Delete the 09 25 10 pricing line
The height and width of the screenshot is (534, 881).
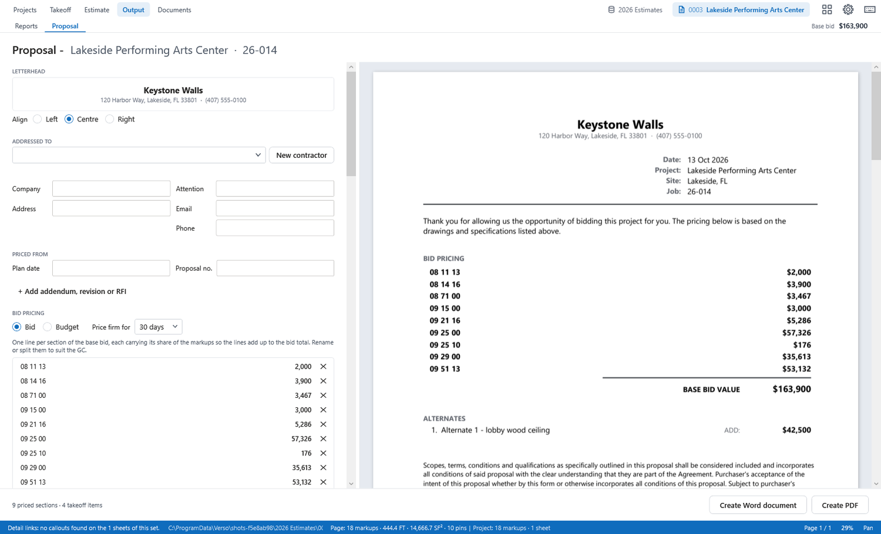[323, 453]
